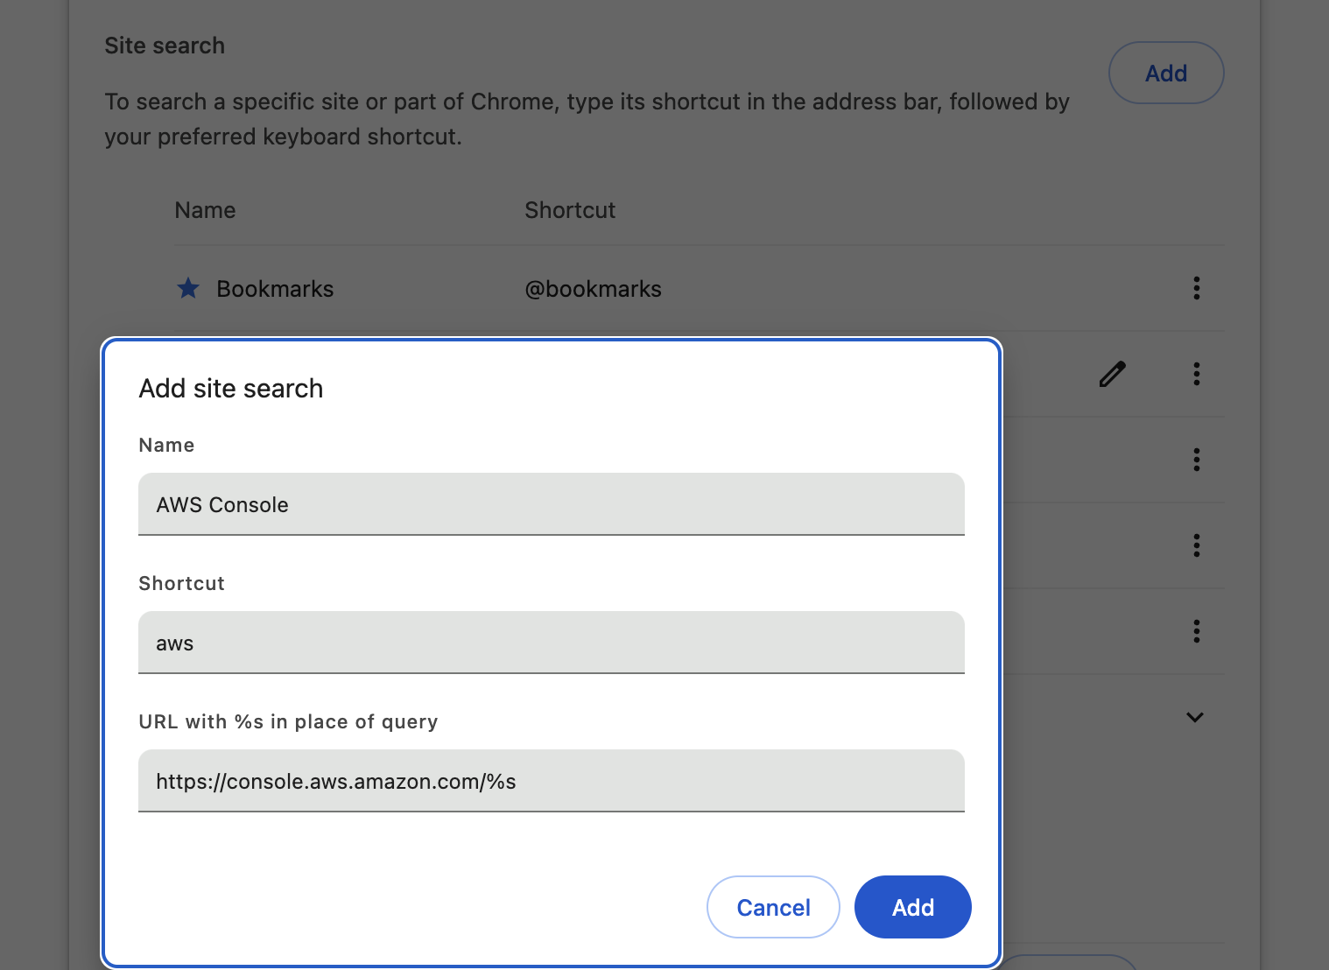Click the Add site search dialog title
The width and height of the screenshot is (1329, 970).
click(230, 388)
